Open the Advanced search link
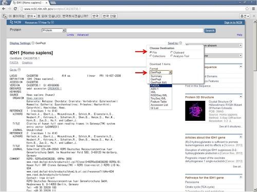Image resolution: width=257 pixels, height=192 pixels. [x=83, y=35]
